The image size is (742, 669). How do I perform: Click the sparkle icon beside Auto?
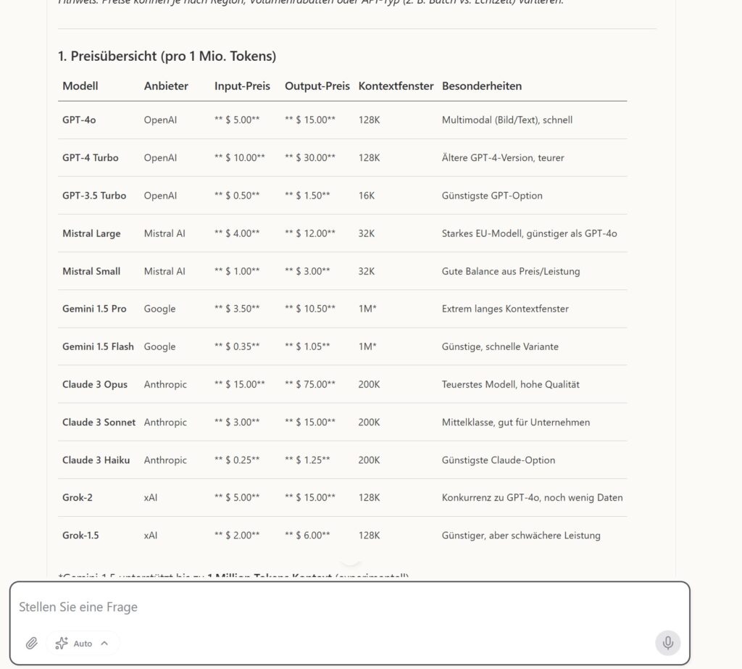(62, 643)
